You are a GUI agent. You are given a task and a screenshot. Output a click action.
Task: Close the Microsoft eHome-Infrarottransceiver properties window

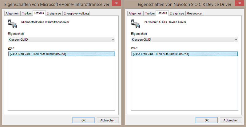pyautogui.click(x=117, y=3)
